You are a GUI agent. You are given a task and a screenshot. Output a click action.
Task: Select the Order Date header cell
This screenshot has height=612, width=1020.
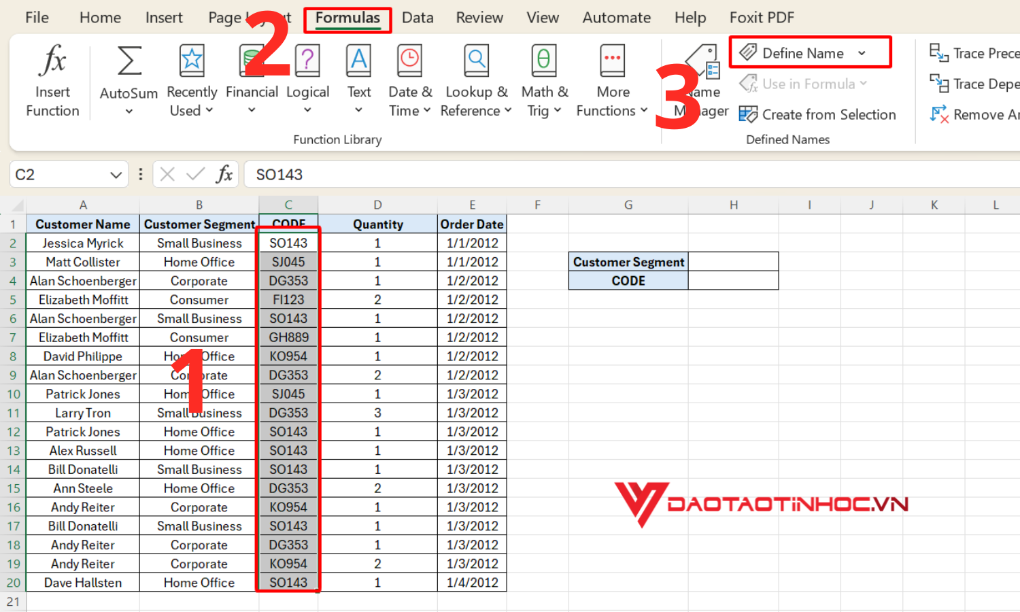(x=472, y=224)
